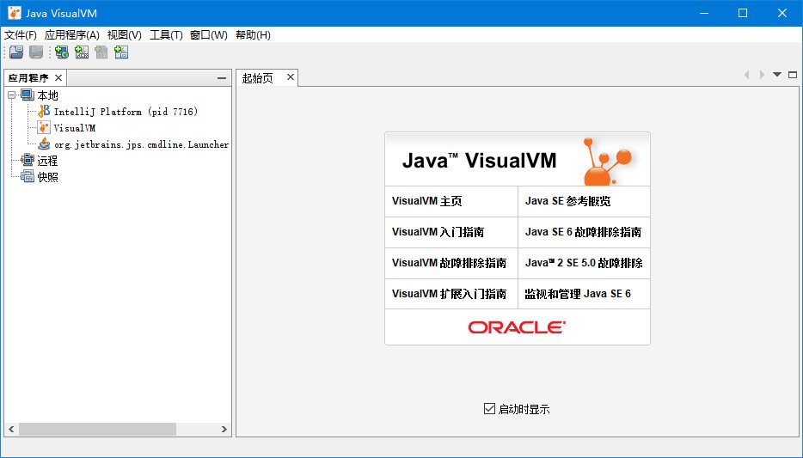The width and height of the screenshot is (803, 458).
Task: Click the scrollbar right arrow in applications panel
Action: click(224, 429)
